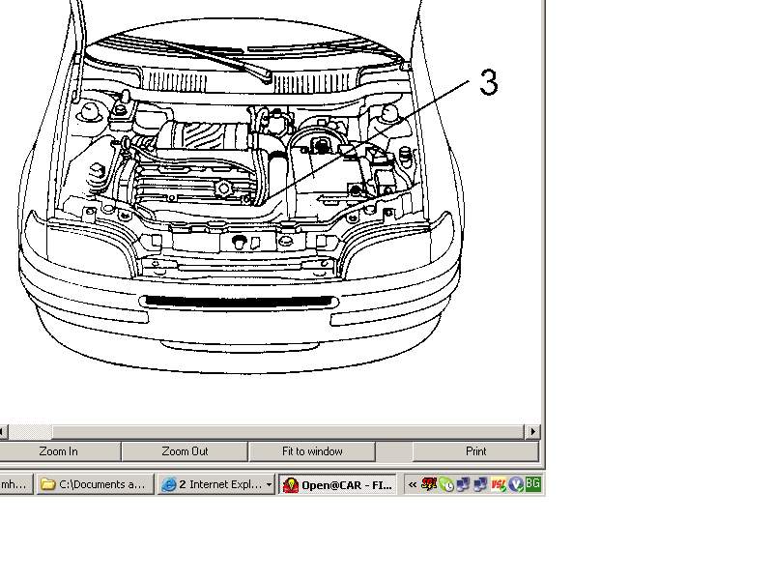Click the blue V shield tray icon
Image resolution: width=773 pixels, height=580 pixels.
515,484
